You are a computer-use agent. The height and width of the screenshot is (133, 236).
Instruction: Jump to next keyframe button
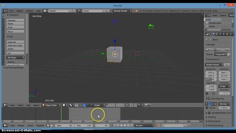click(x=128, y=126)
